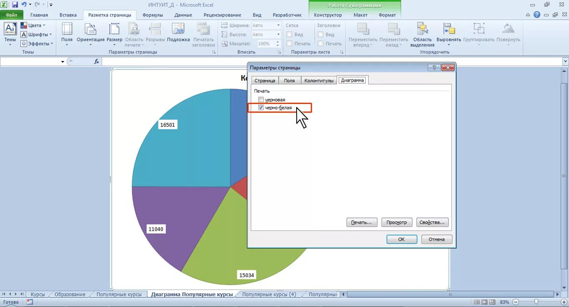
Task: Click the fx insert function icon
Action: 96,62
